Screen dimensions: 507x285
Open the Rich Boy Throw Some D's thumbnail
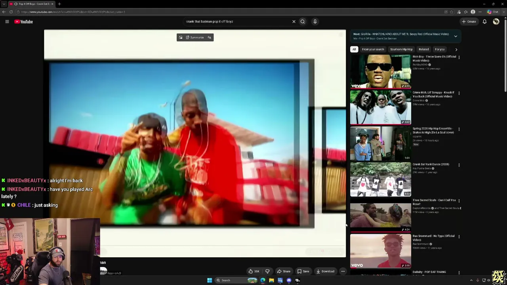click(380, 72)
